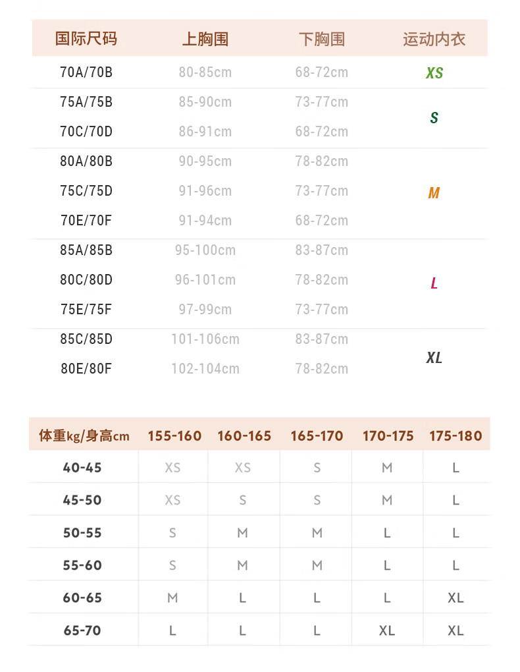
Task: Click the 155-160 height column header
Action: (174, 436)
